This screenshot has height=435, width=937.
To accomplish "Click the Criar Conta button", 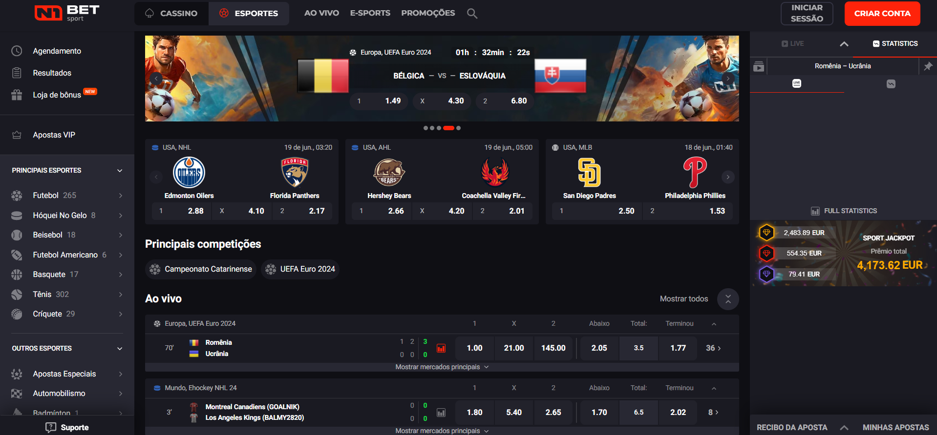I will coord(882,13).
